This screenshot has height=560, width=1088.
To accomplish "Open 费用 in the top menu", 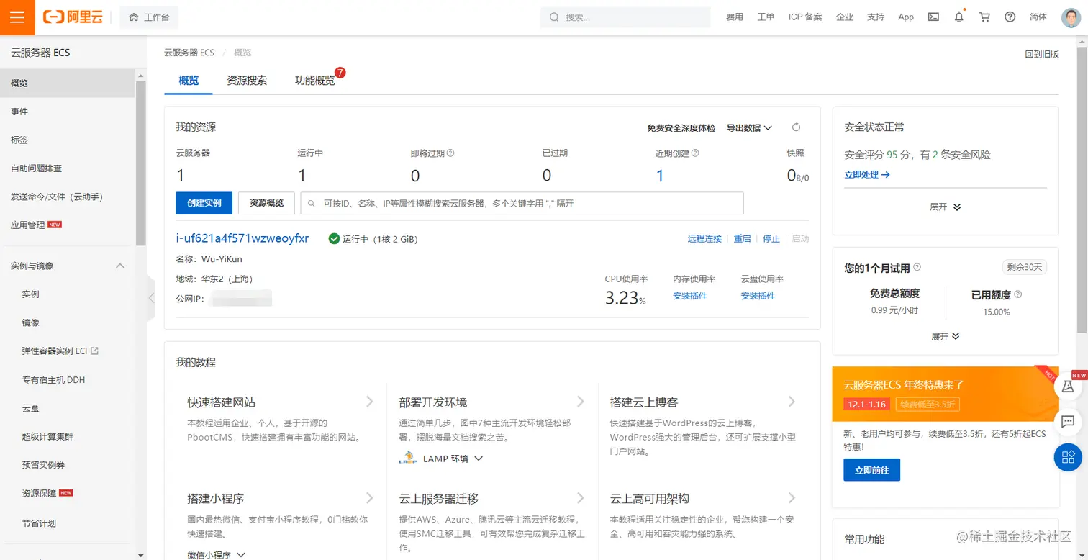I will coord(734,17).
